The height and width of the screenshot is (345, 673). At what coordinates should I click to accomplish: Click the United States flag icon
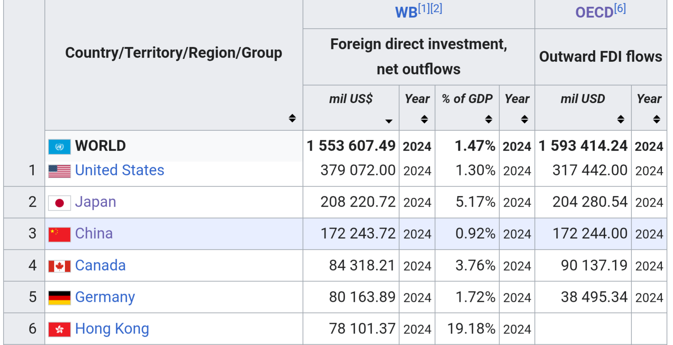click(59, 171)
